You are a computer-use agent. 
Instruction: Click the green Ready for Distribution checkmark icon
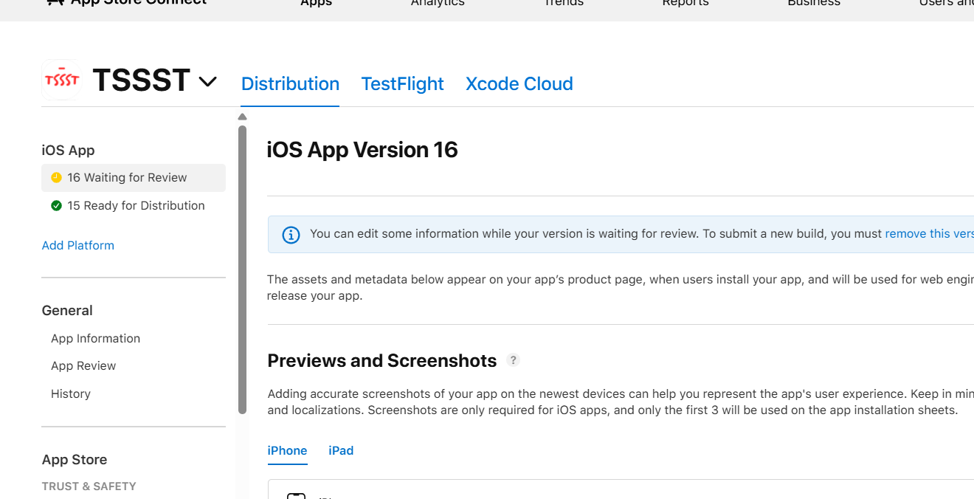point(56,206)
